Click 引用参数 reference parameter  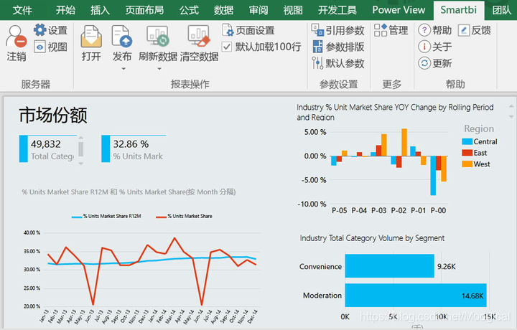click(337, 30)
